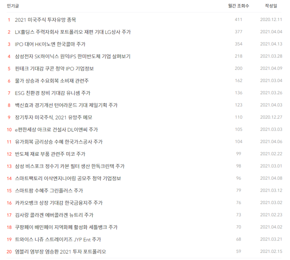
Task: Click the date 2021.03.01
Action: (x=271, y=166)
